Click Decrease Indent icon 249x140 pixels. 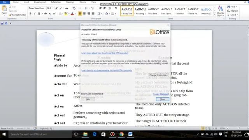point(100,8)
